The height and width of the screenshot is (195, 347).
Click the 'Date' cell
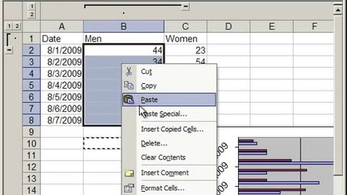click(x=62, y=38)
